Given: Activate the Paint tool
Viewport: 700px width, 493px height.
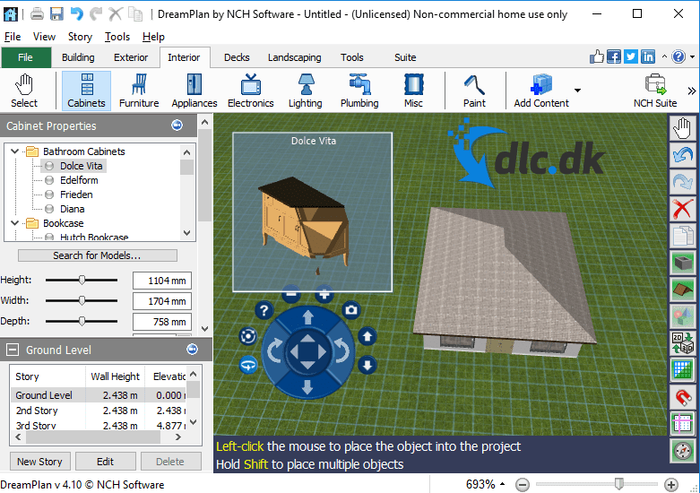Looking at the screenshot, I should tap(474, 91).
